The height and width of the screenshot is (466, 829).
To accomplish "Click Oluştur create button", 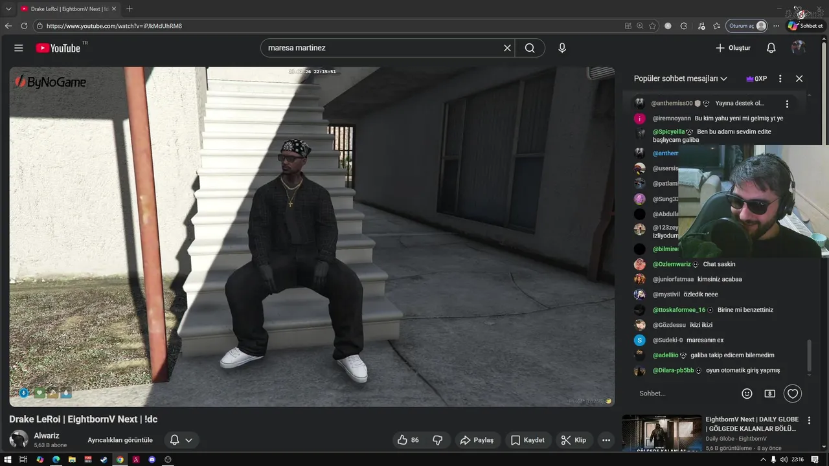I will [733, 48].
